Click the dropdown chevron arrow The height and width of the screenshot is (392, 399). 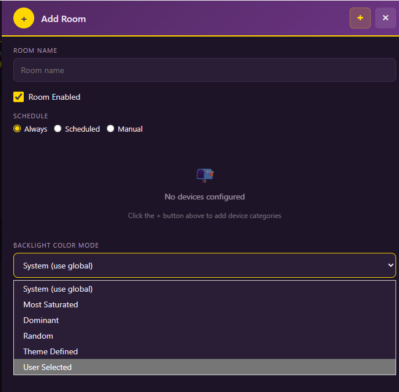pos(391,266)
